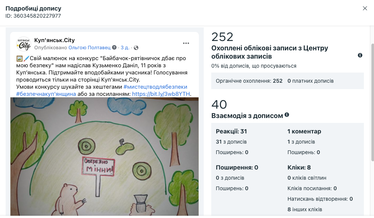Click '8 інших кліків' text
This screenshot has height=218, width=374.
pos(304,209)
